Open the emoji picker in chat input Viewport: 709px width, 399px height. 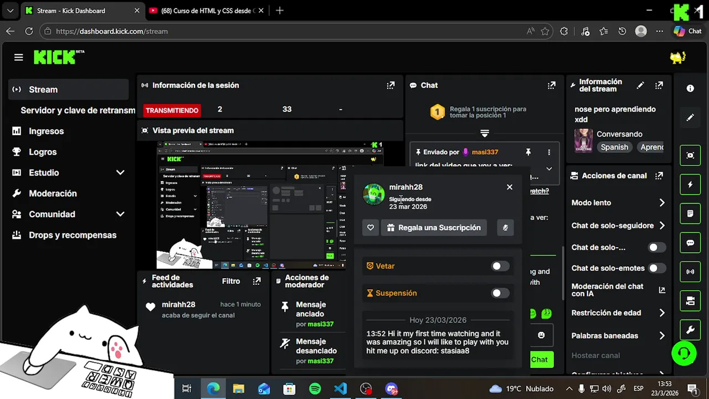pos(541,335)
